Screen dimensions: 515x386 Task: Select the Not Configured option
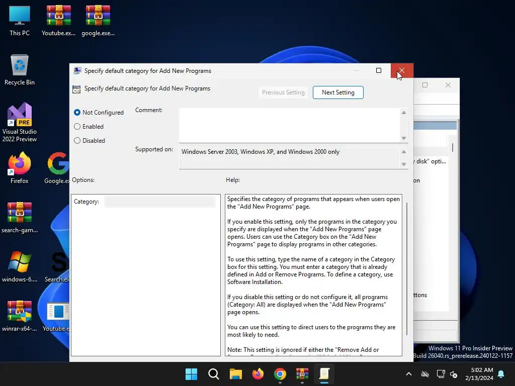(x=99, y=112)
